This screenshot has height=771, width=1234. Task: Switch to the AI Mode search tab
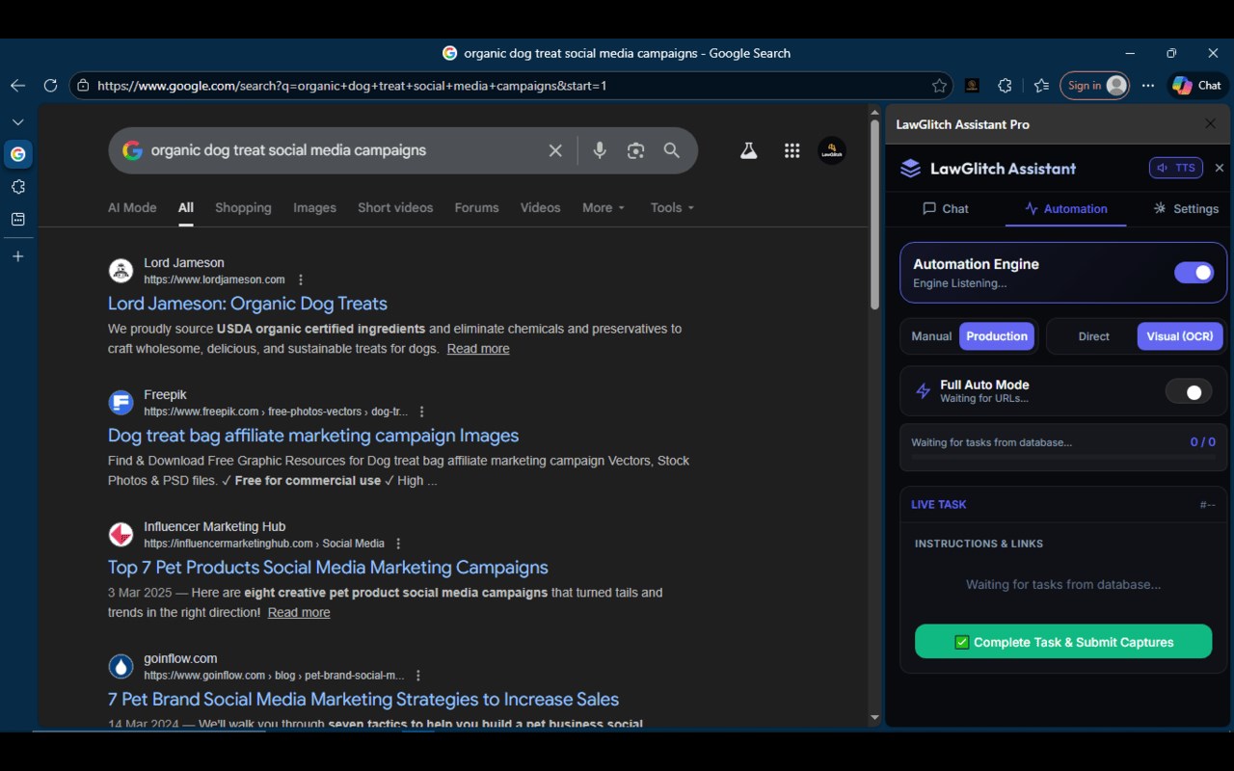point(132,207)
